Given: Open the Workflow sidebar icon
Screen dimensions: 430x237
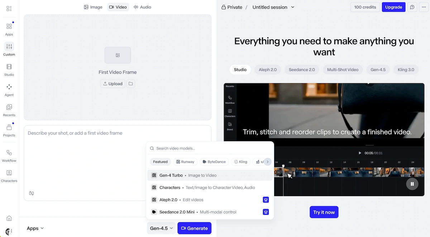Looking at the screenshot, I should [x=9, y=156].
